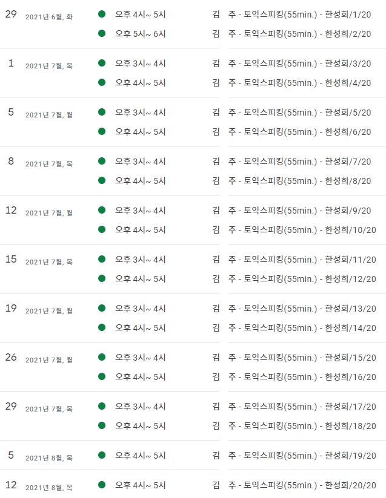
Task: Click green dot for July 1 3–4 PM event
Action: pos(102,63)
